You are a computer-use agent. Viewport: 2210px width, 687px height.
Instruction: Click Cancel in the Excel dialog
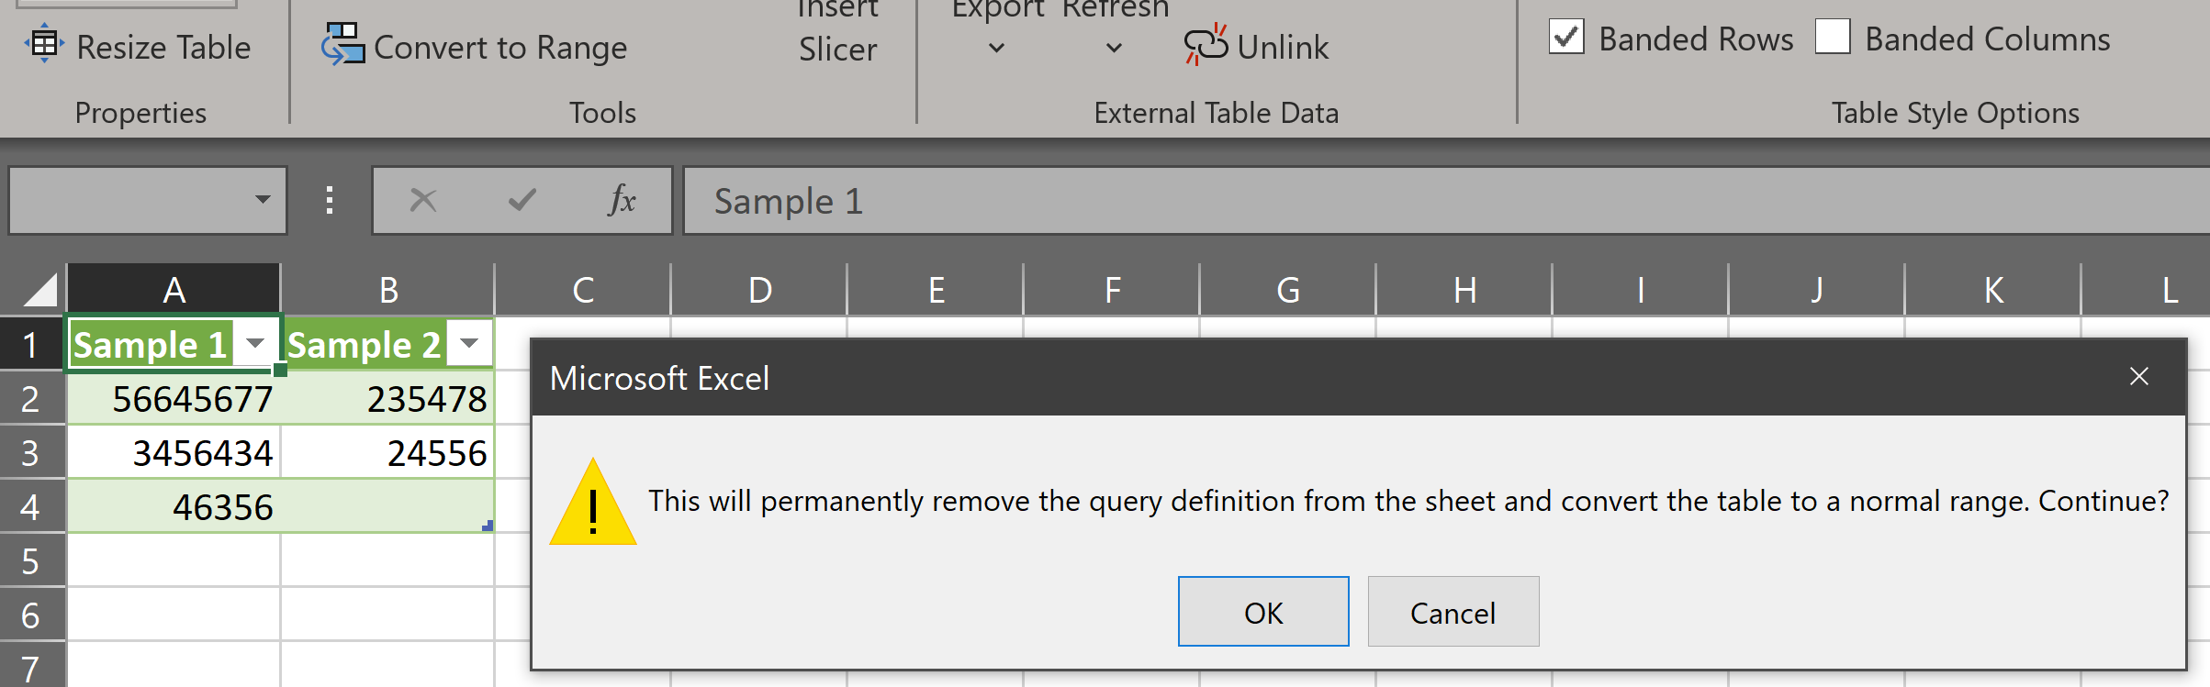pos(1453,612)
